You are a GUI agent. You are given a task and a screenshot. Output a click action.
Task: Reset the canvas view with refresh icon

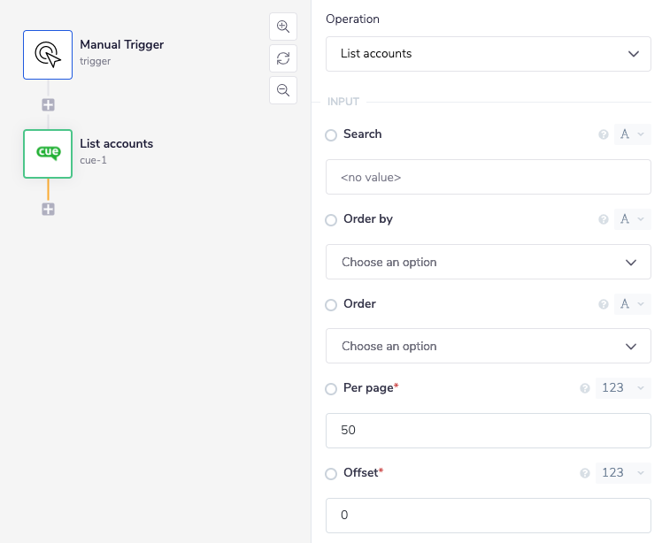(x=283, y=58)
